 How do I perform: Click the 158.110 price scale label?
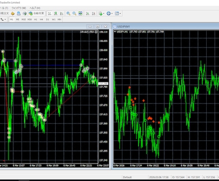[103, 32]
